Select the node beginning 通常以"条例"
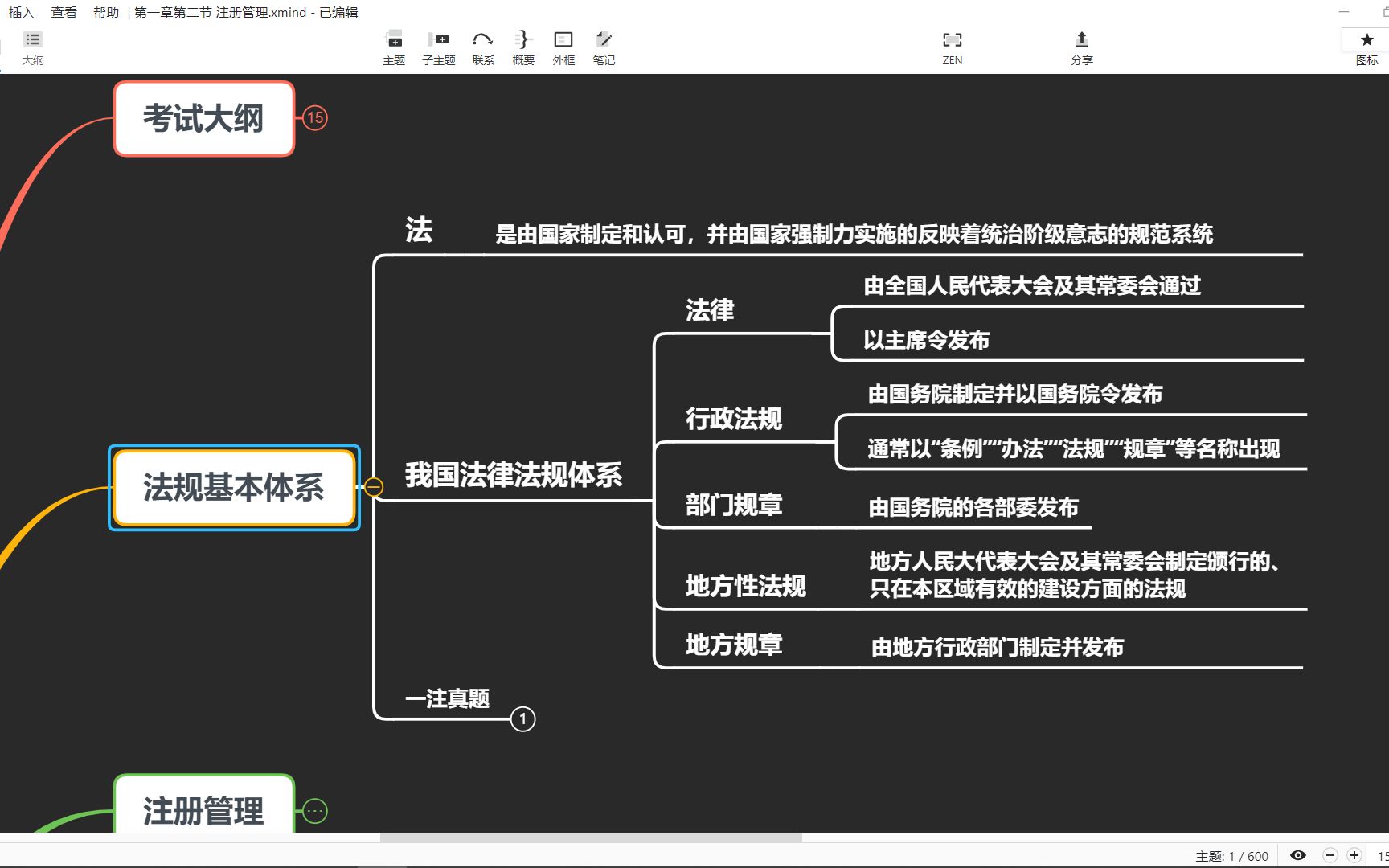Screen dimensions: 1389x868 pos(1073,448)
